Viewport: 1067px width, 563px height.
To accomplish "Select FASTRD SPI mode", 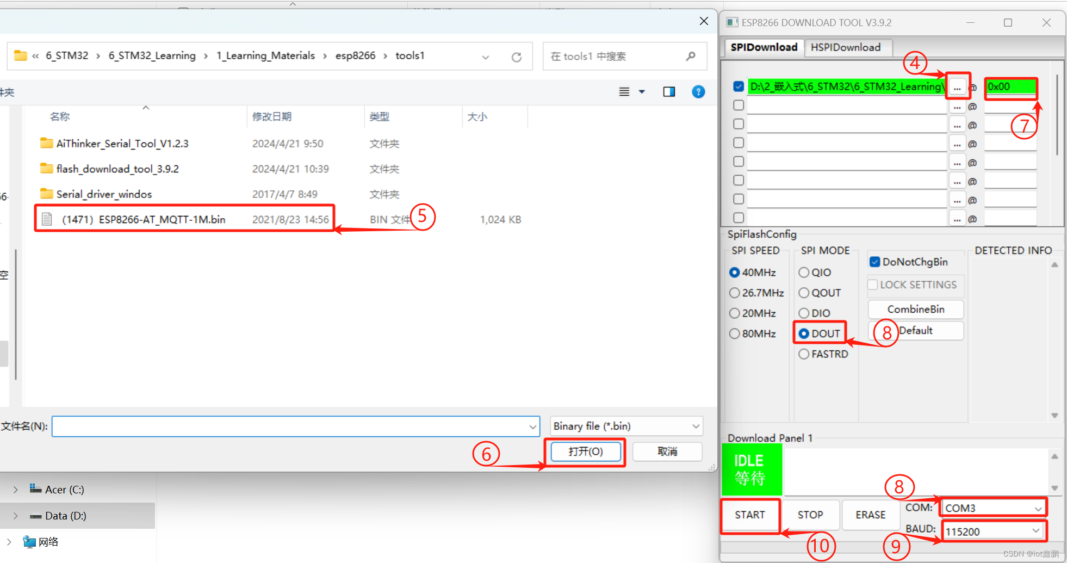I will tap(824, 354).
